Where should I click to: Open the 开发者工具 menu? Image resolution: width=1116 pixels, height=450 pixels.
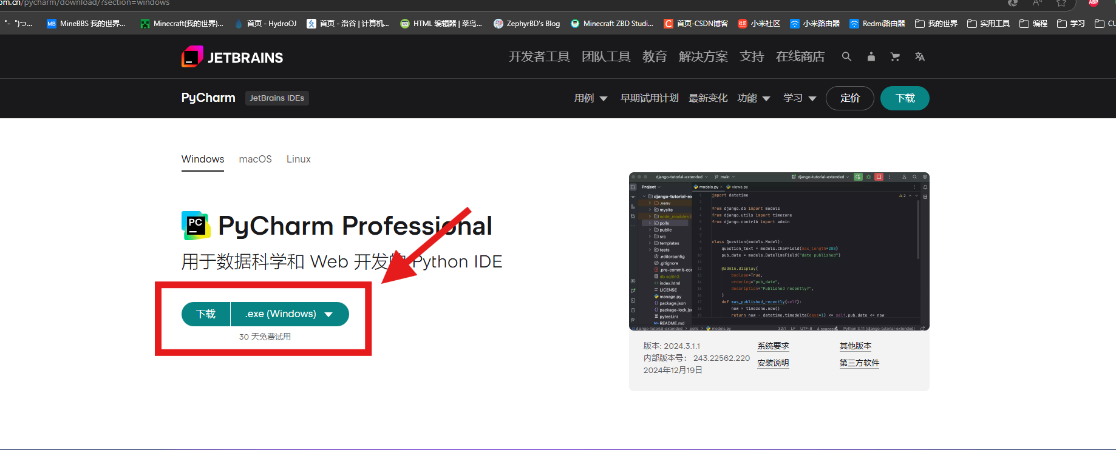tap(539, 56)
